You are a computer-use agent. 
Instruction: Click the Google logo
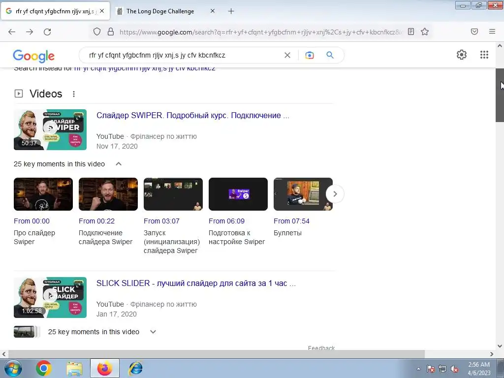pos(34,56)
